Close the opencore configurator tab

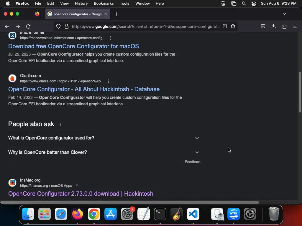pyautogui.click(x=106, y=14)
